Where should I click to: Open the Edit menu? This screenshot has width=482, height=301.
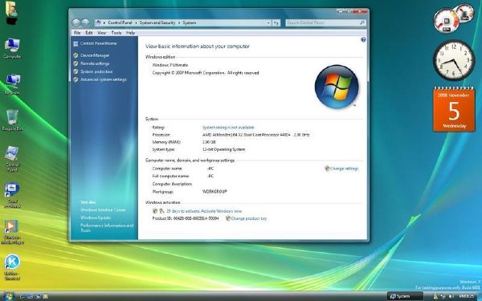pos(89,33)
